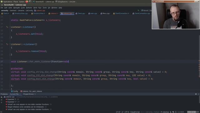
Task: Launch the terminal from the top panel icon
Action: [30, 2]
